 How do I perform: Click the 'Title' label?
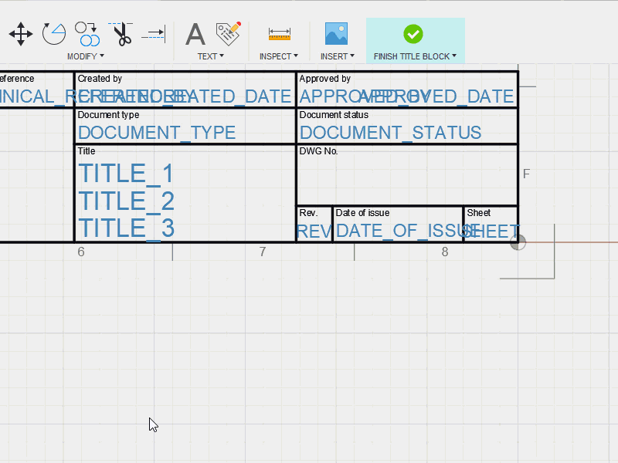(87, 150)
